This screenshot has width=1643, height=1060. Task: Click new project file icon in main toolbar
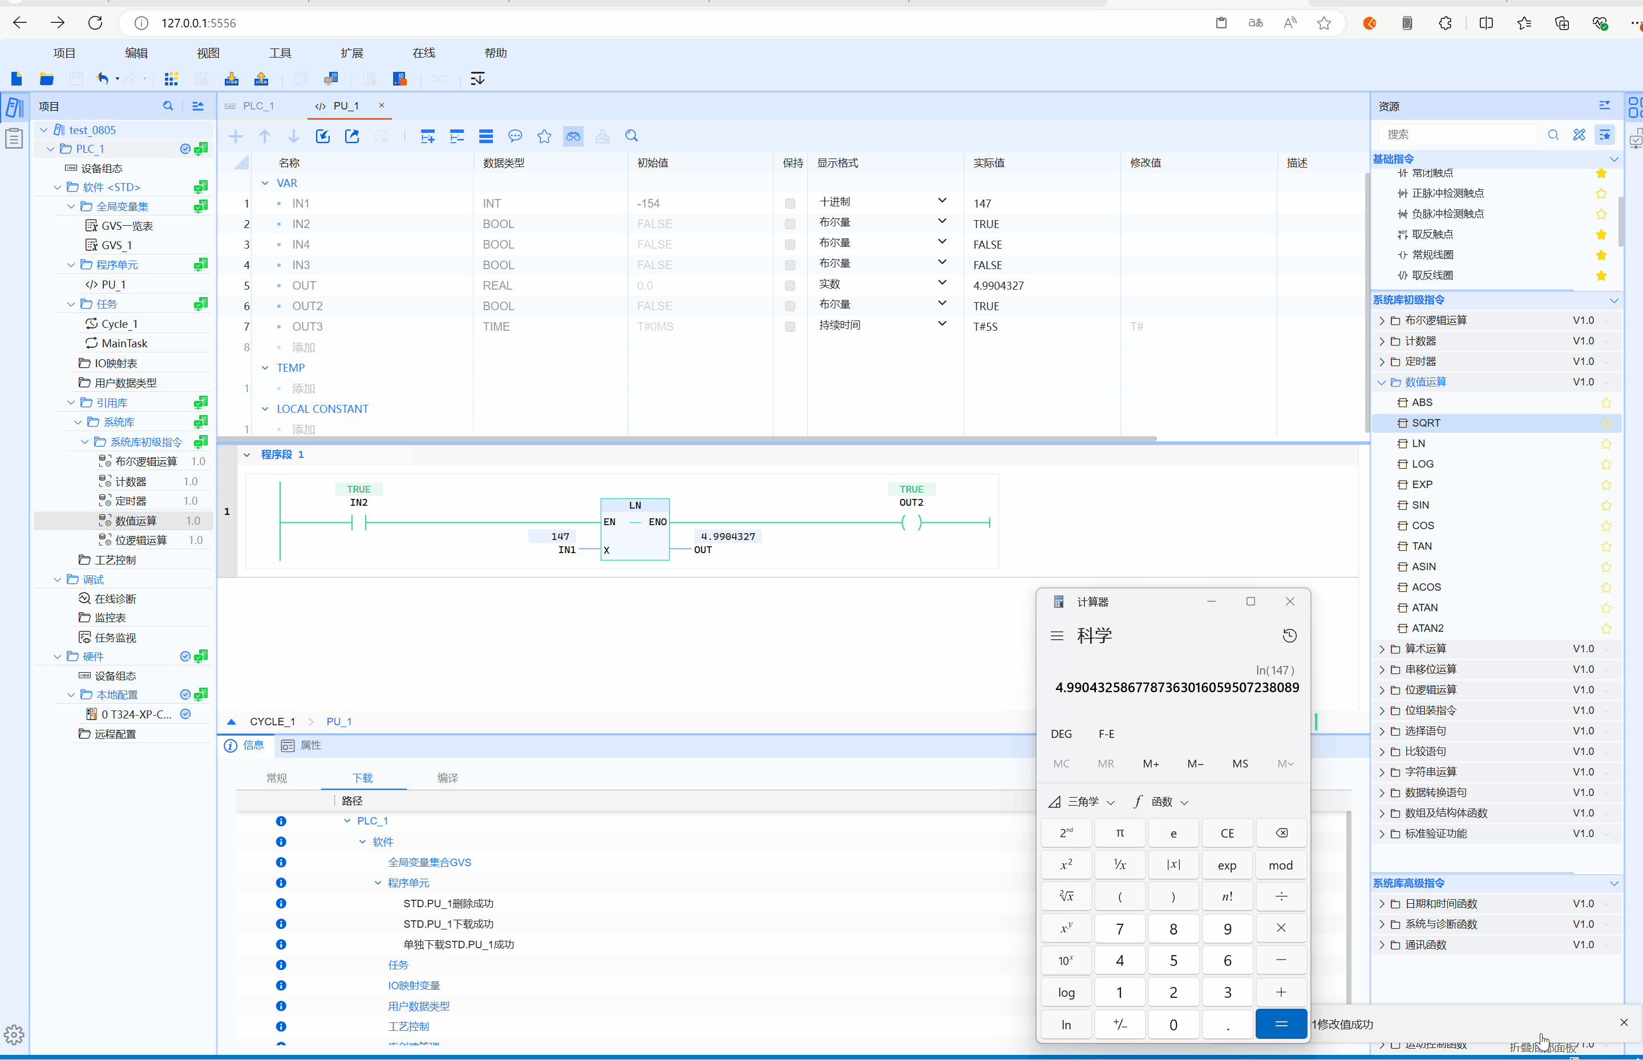point(17,79)
